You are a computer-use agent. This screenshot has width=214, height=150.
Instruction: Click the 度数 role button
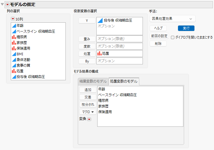[87, 47]
